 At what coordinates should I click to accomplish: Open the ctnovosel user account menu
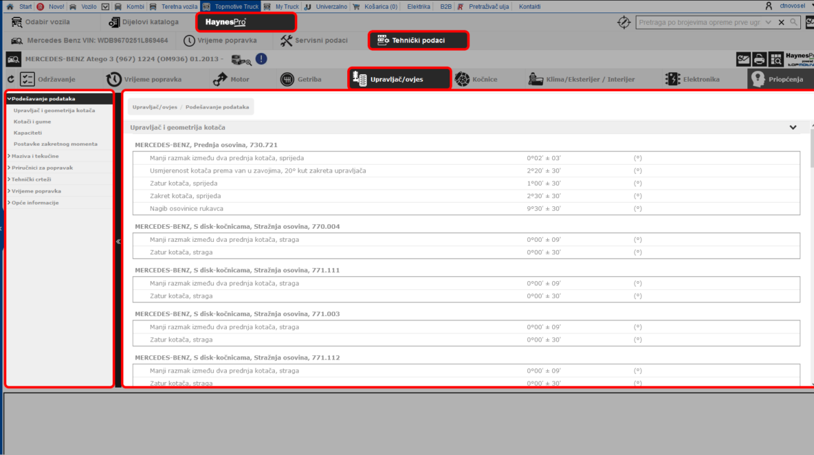pos(788,6)
